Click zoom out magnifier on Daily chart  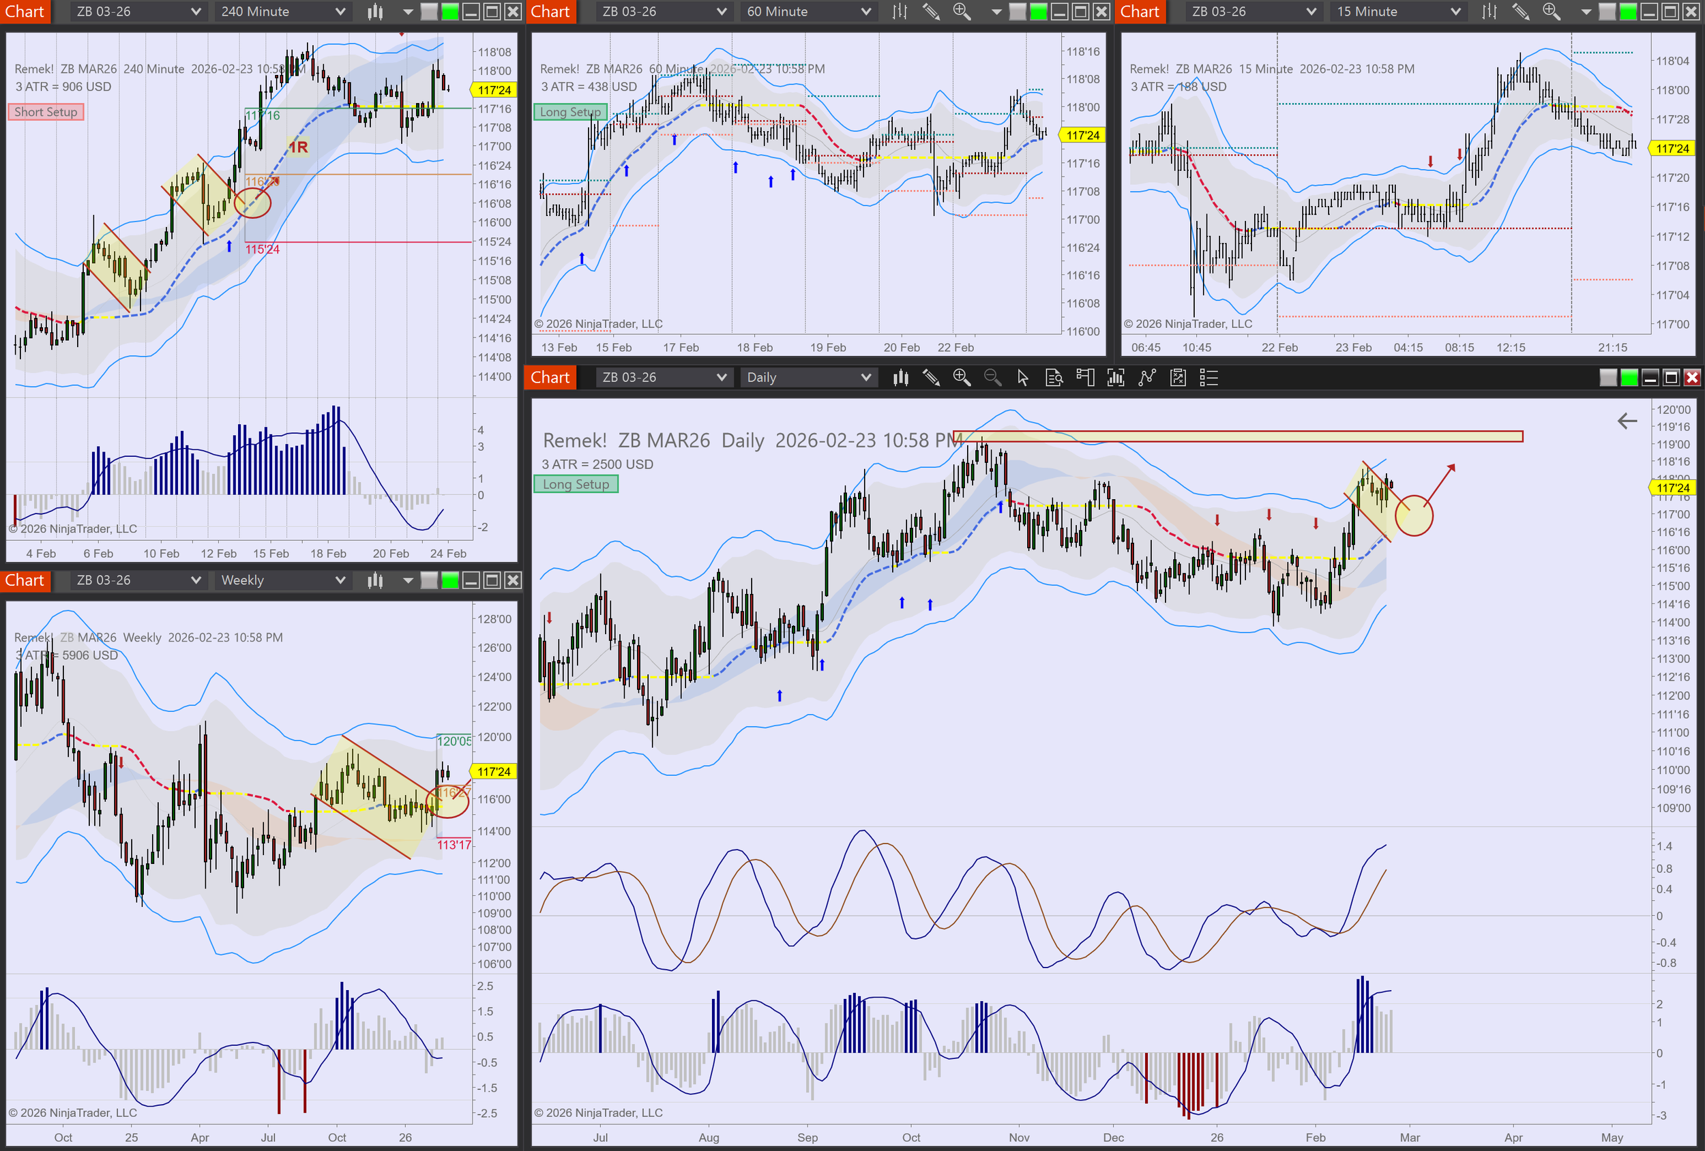[x=992, y=378]
